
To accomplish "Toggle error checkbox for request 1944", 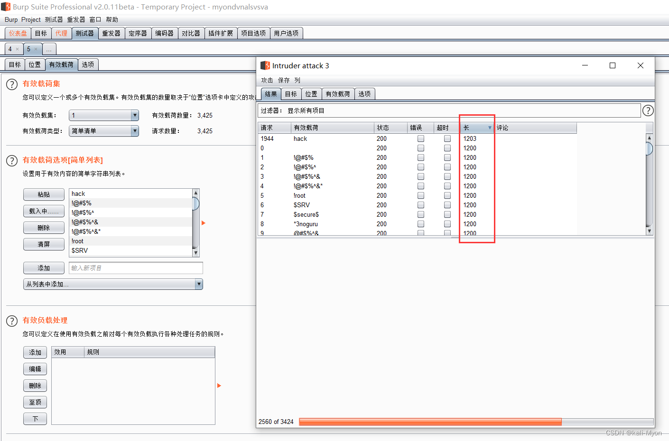I will (x=421, y=138).
